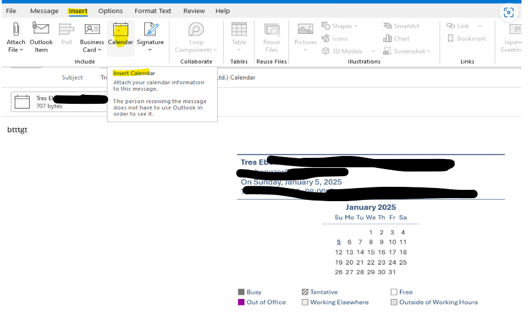Image resolution: width=531 pixels, height=315 pixels.
Task: Insert a SmartArt graphic
Action: click(401, 26)
